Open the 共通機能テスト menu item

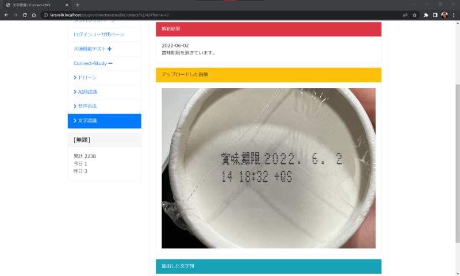click(90, 49)
